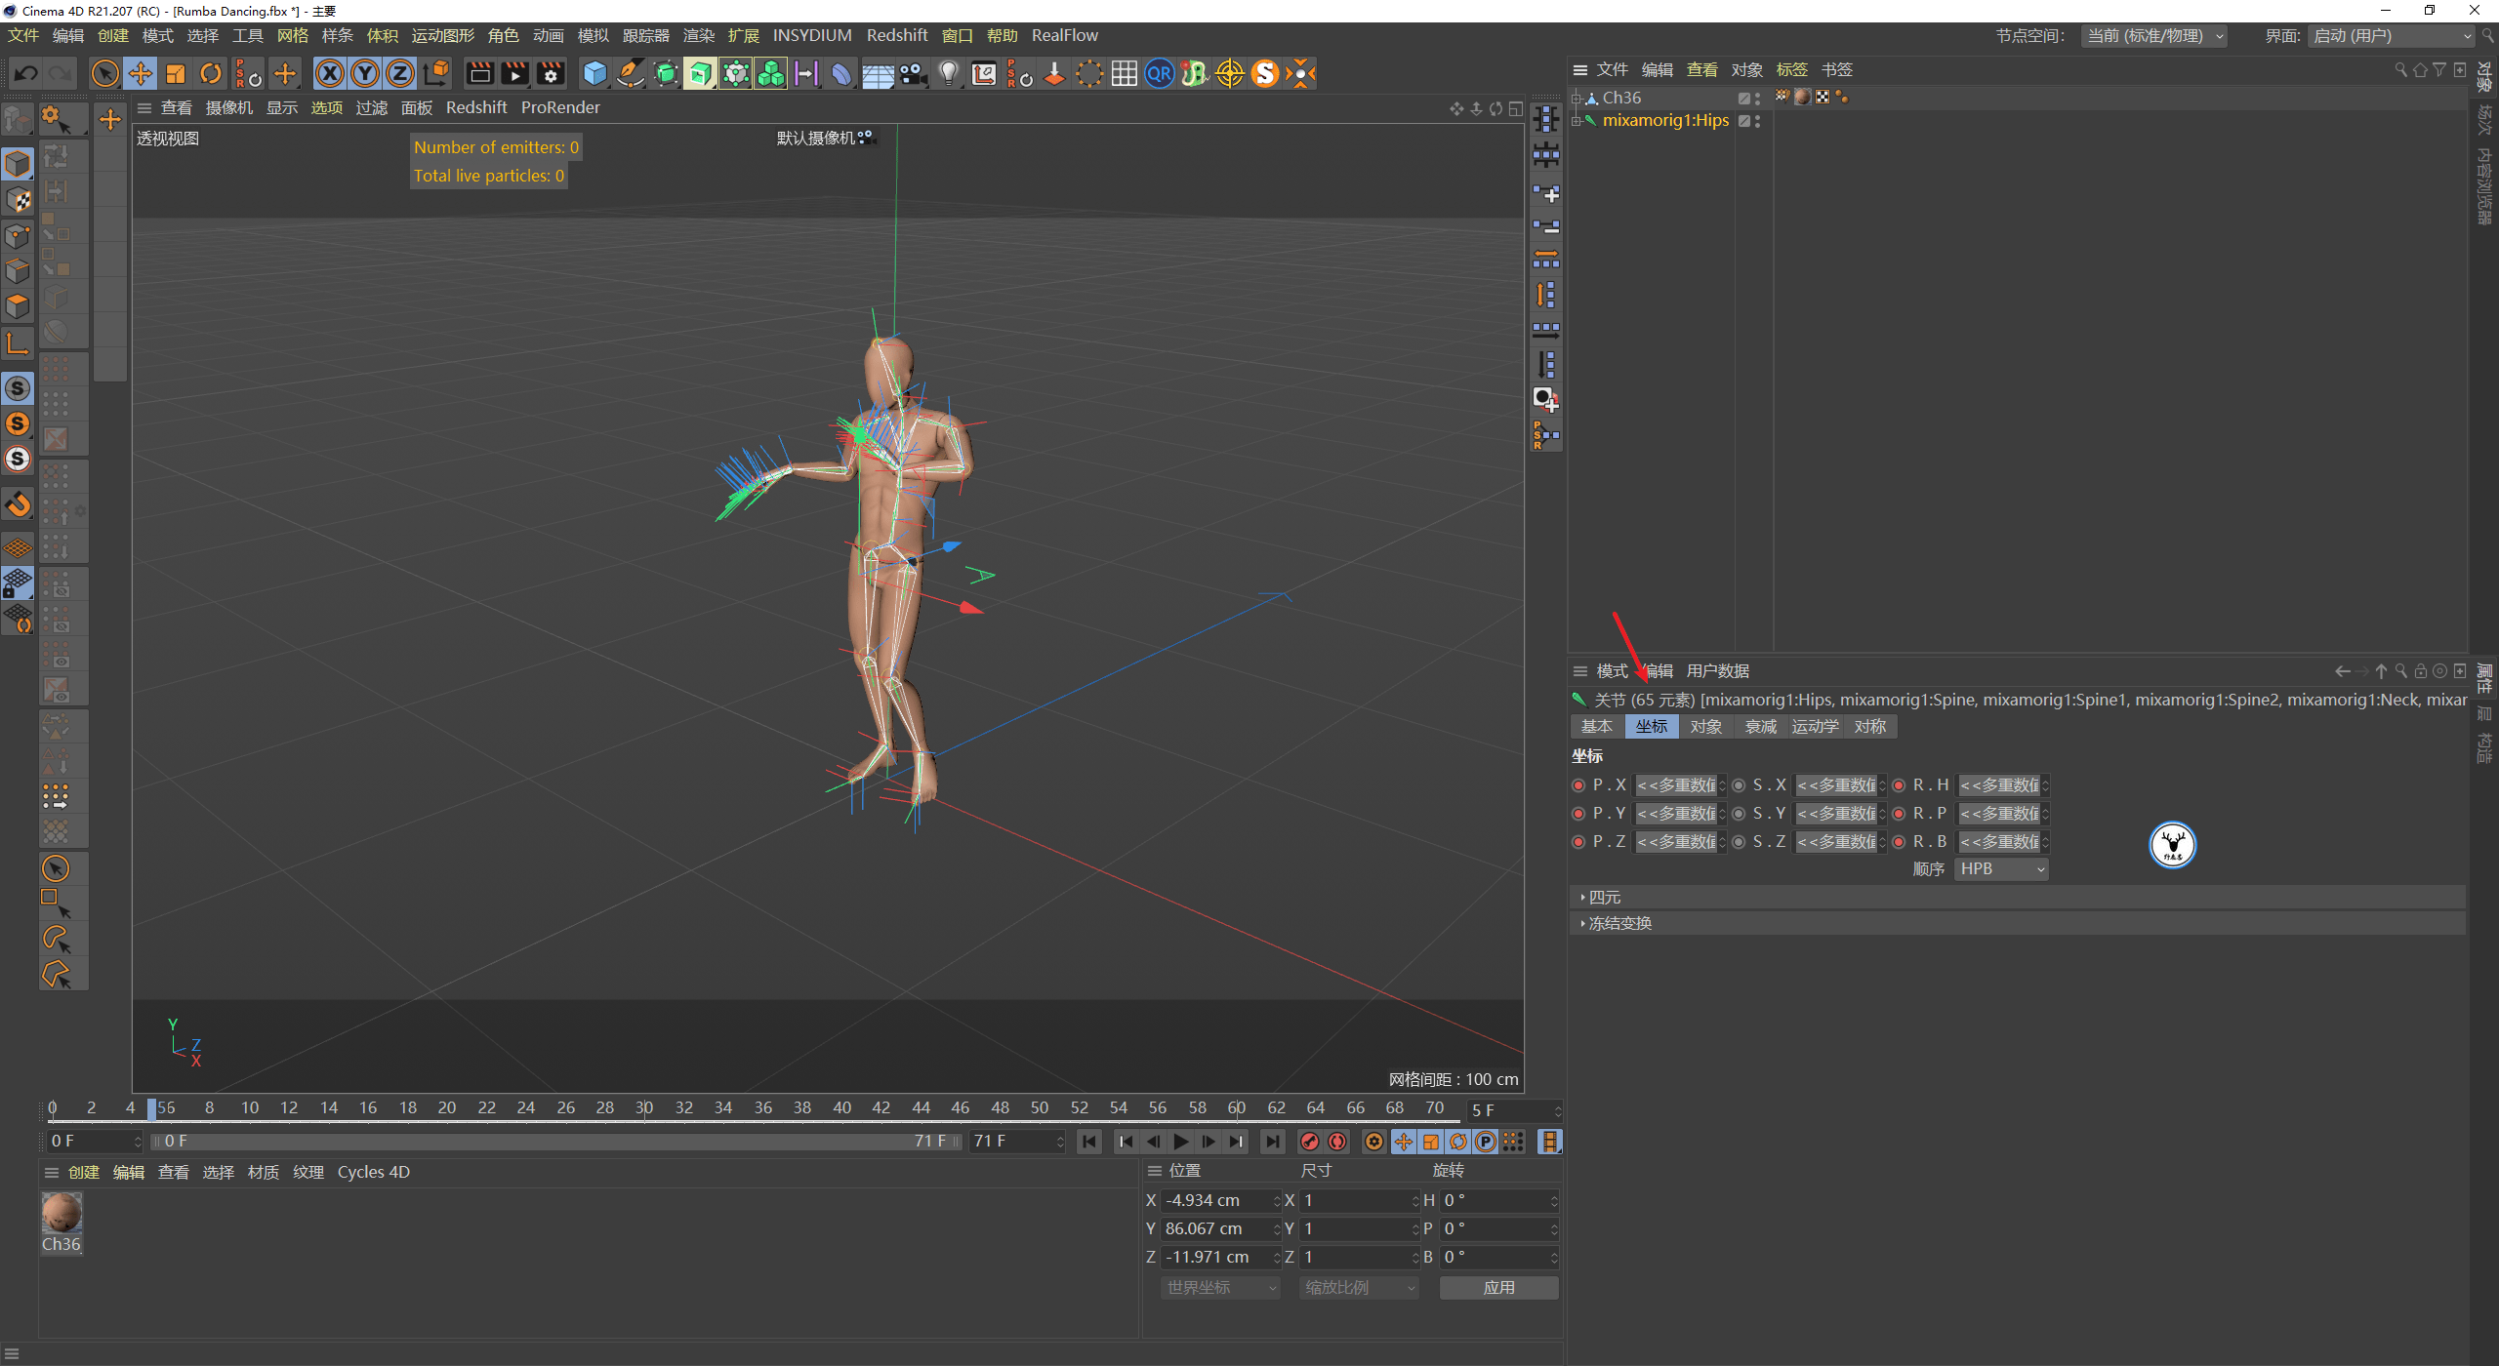Click ProRender in the viewport menu
2499x1366 pixels.
coord(560,107)
